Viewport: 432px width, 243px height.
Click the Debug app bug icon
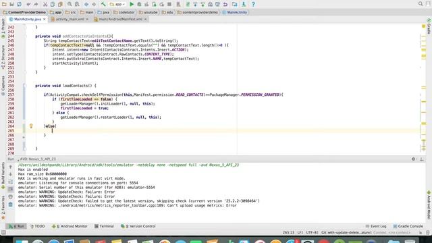(139, 4)
